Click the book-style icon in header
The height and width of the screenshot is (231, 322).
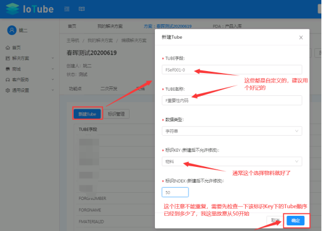(x=81, y=9)
